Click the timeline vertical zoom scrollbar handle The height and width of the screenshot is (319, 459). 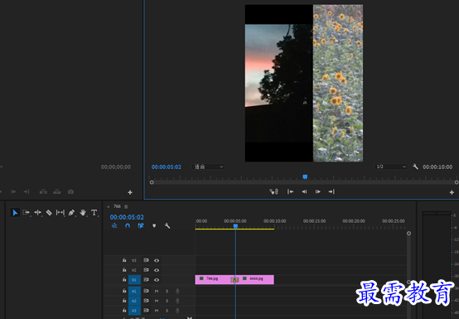(x=408, y=234)
